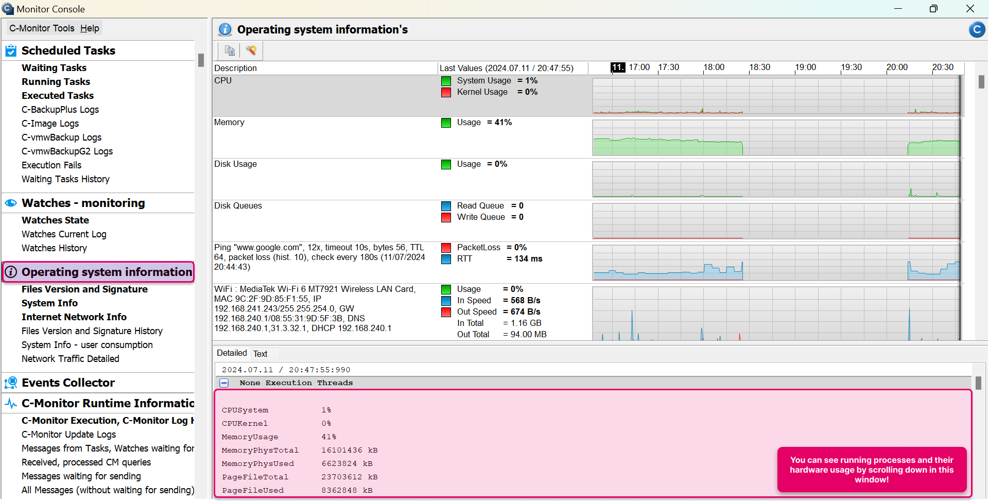Open Received, processed CM queries
This screenshot has width=989, height=502.
pos(86,462)
